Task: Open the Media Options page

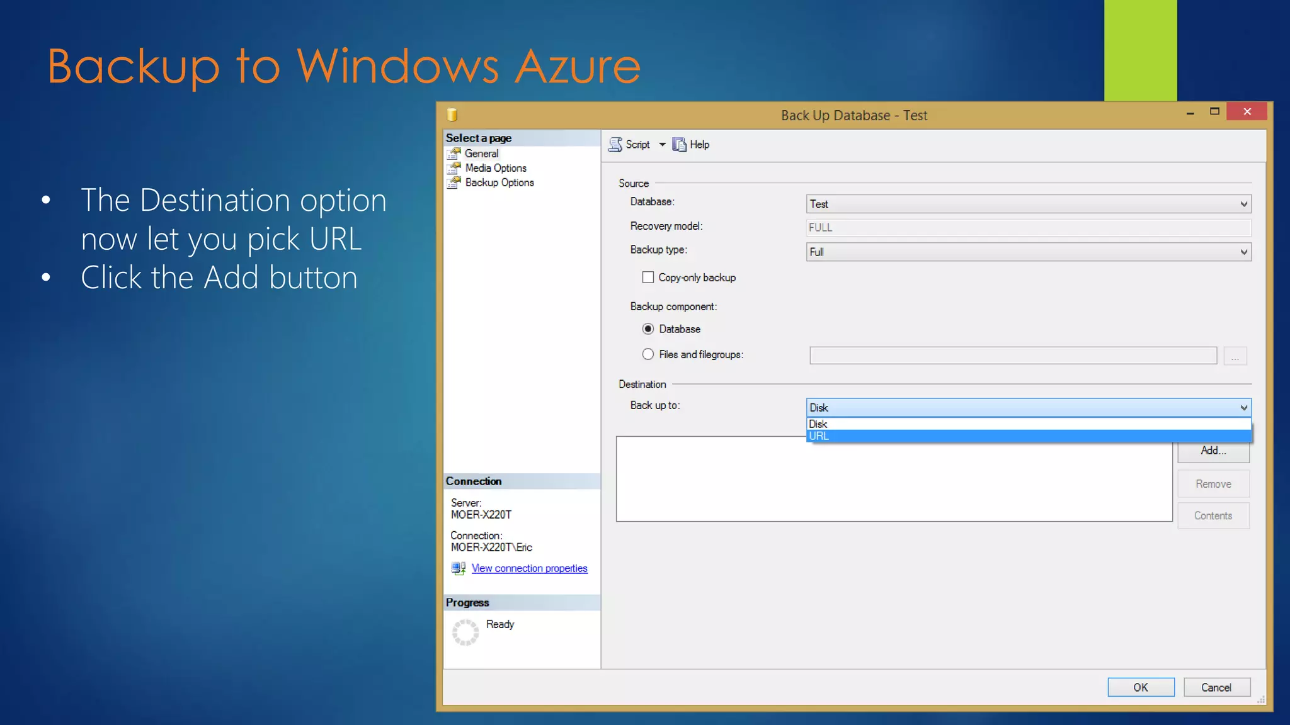Action: tap(496, 168)
